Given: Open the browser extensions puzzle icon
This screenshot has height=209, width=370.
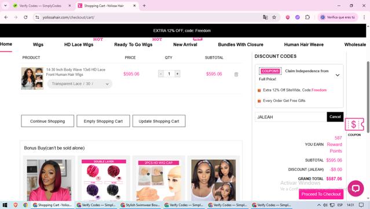Looking at the screenshot, I should tap(307, 17).
